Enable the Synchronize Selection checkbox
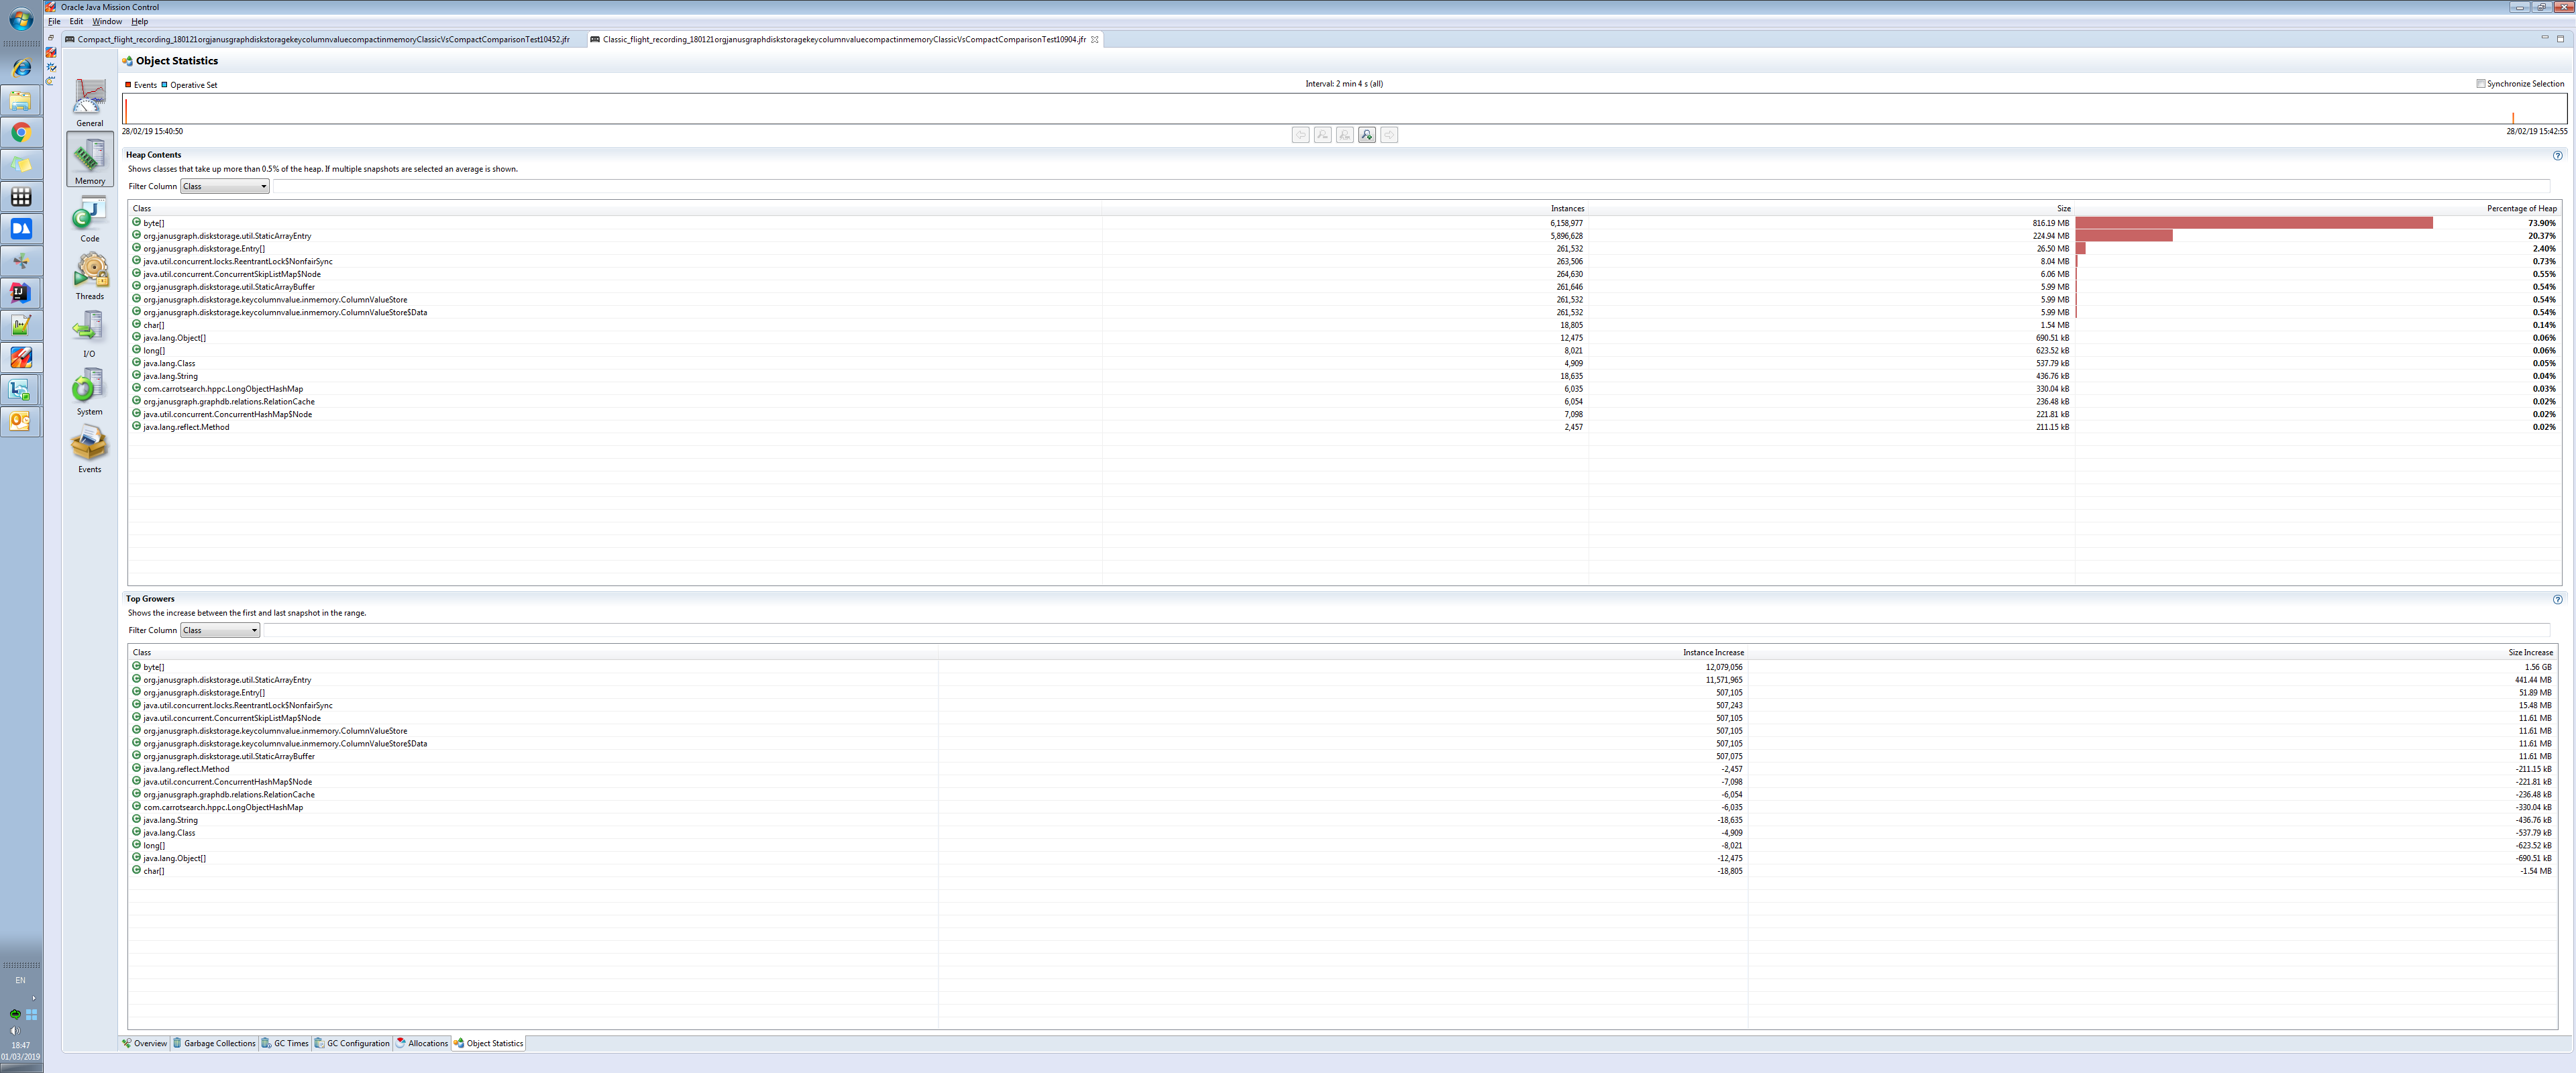This screenshot has height=1073, width=2576. (2480, 84)
